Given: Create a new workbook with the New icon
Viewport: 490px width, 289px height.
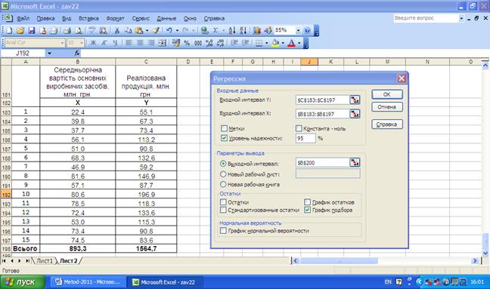Looking at the screenshot, I should 9,30.
